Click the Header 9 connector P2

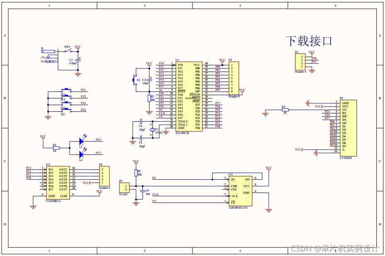click(x=234, y=78)
